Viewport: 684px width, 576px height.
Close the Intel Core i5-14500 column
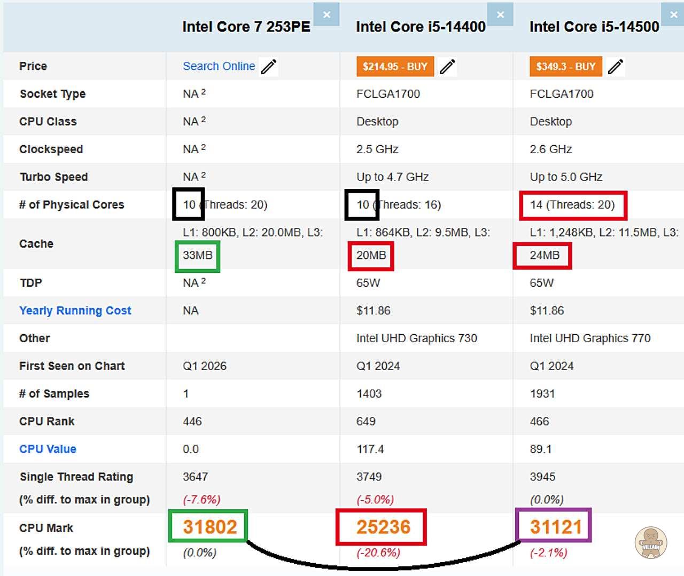(x=673, y=14)
